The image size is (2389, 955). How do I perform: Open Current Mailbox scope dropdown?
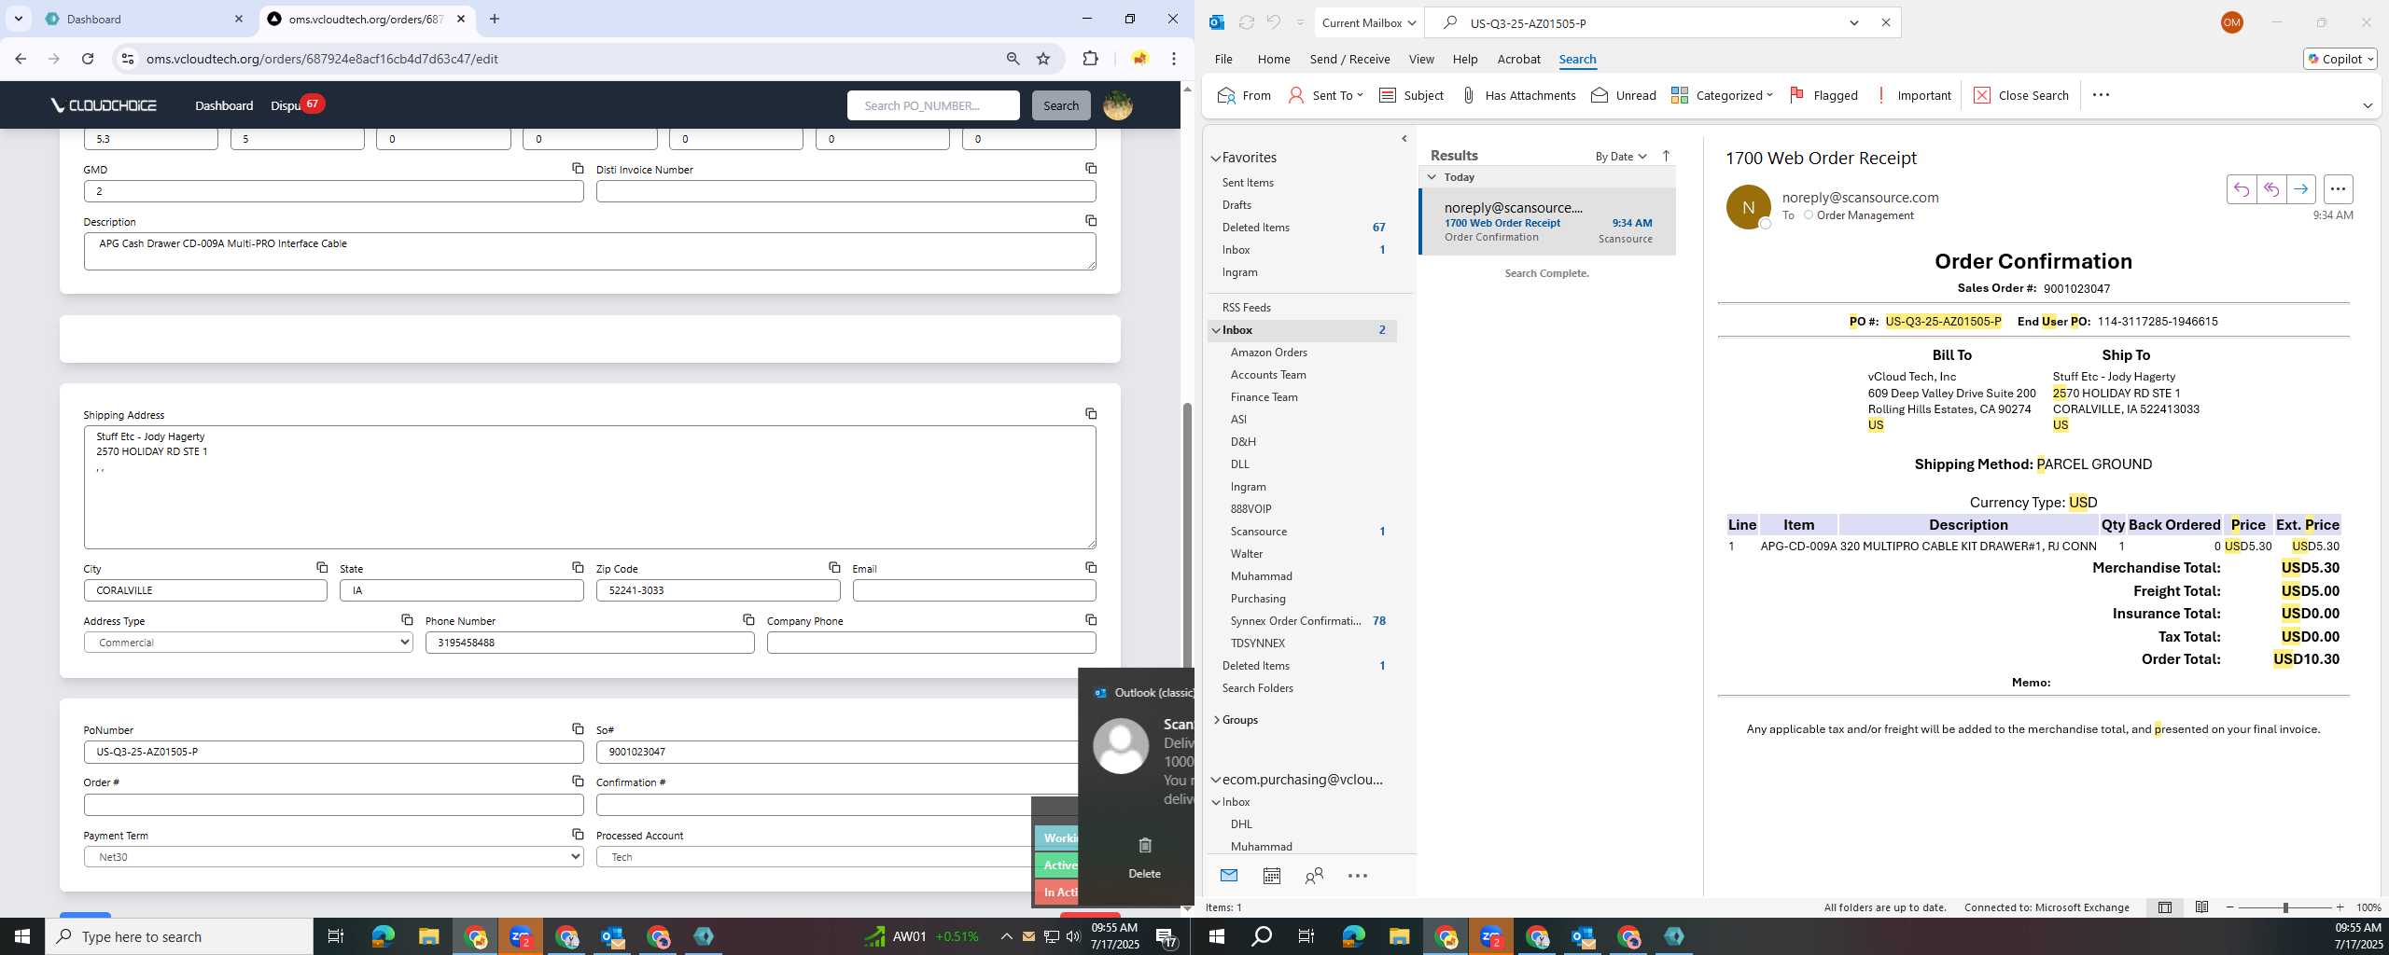(1368, 22)
